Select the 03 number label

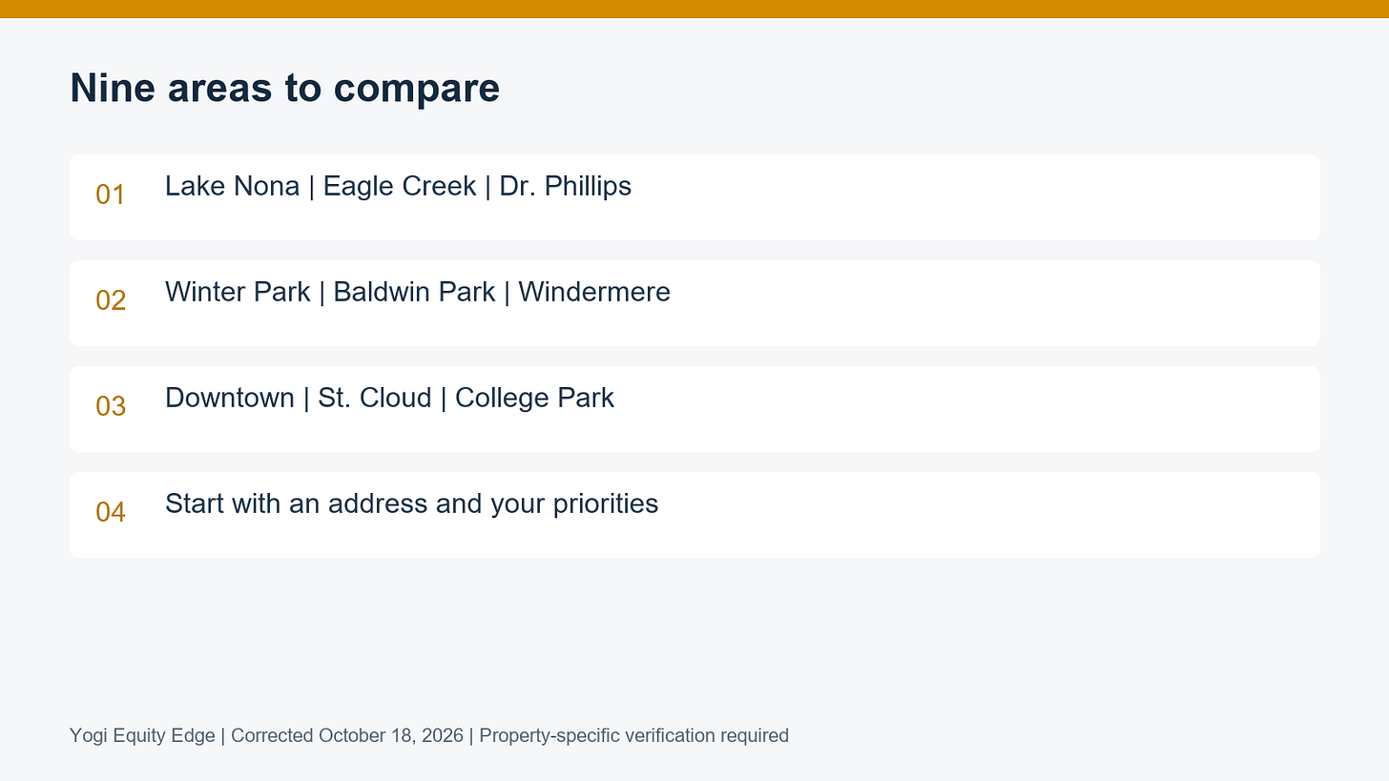(x=111, y=406)
